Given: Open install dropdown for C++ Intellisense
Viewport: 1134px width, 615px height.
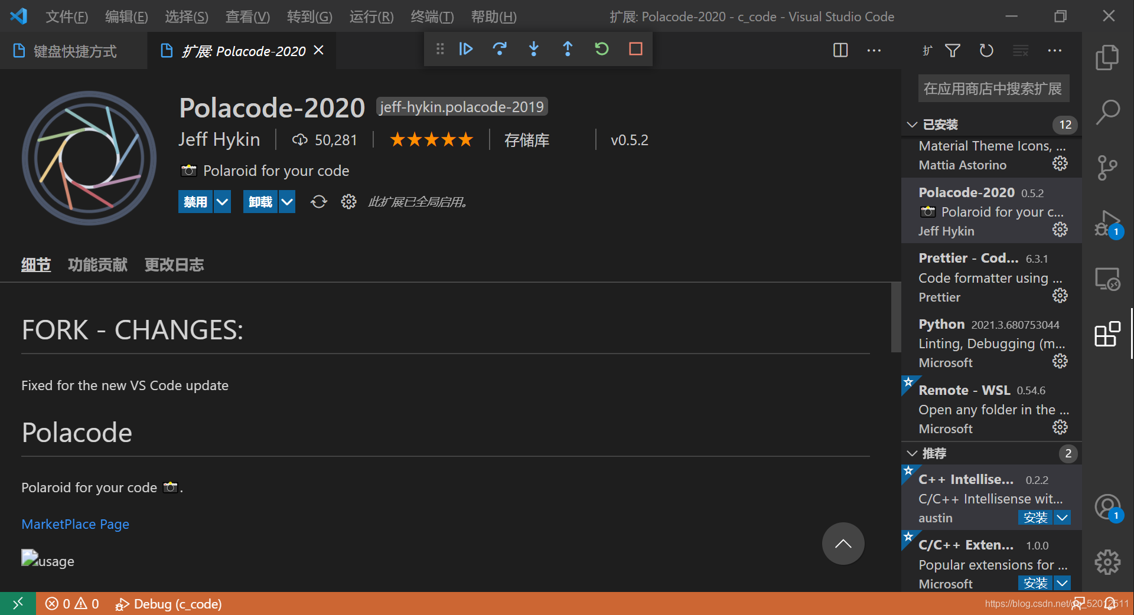Looking at the screenshot, I should tap(1062, 518).
